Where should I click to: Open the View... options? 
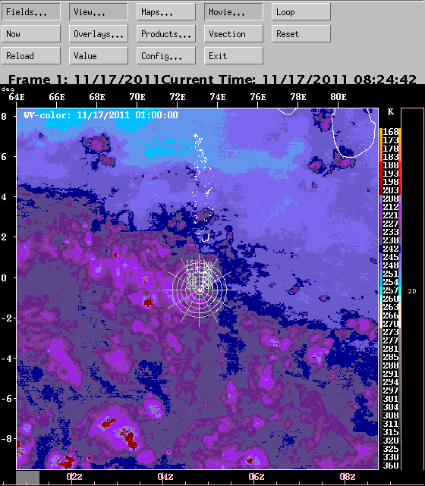pos(99,12)
